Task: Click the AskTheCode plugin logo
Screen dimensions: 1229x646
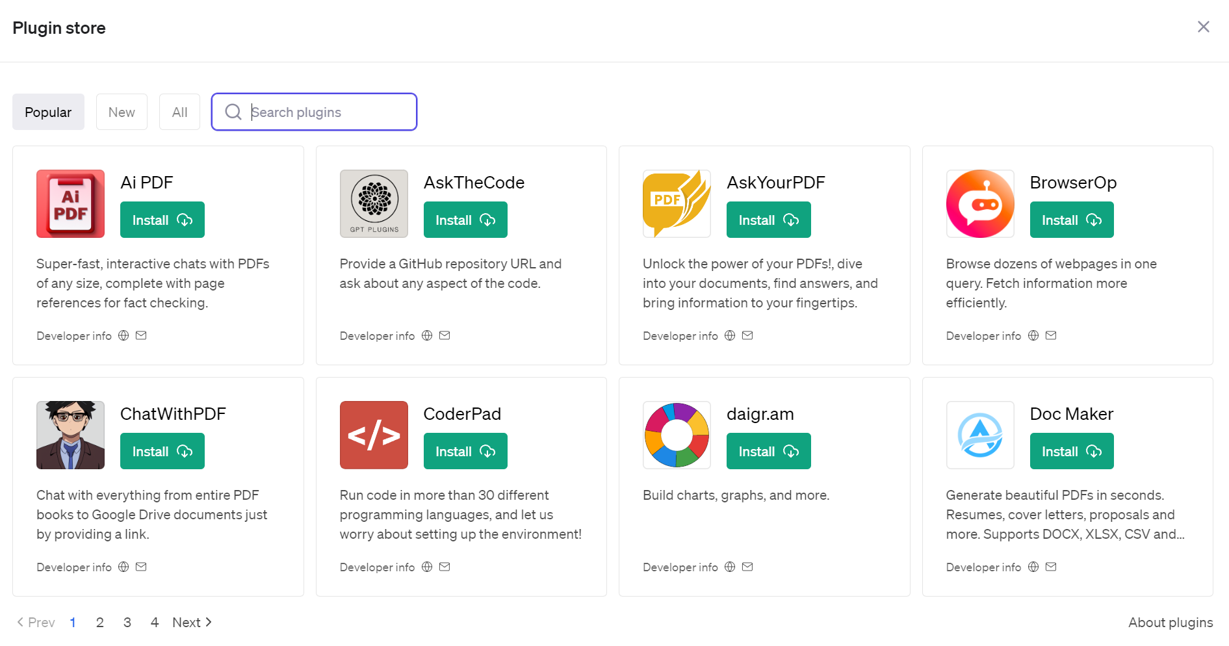Action: coord(374,203)
